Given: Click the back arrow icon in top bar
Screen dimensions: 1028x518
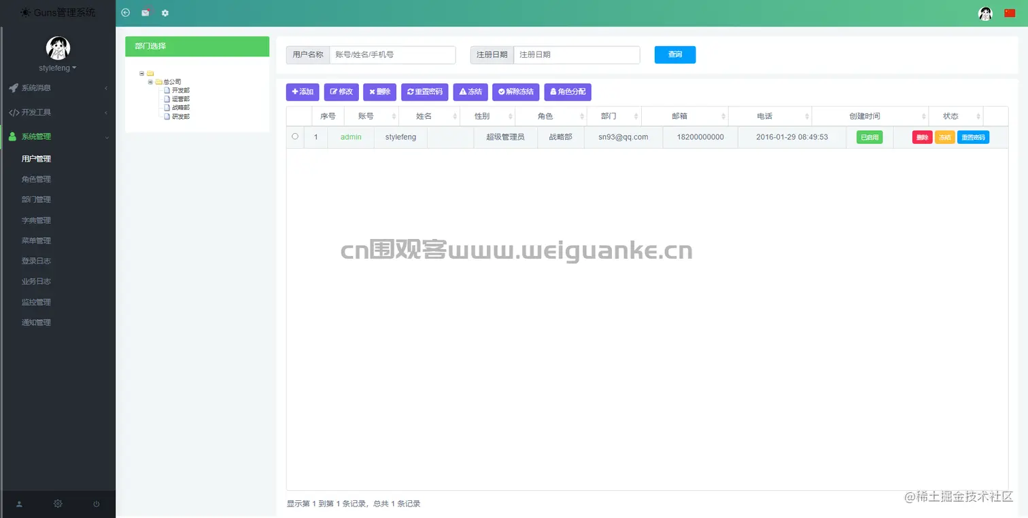Looking at the screenshot, I should point(125,13).
